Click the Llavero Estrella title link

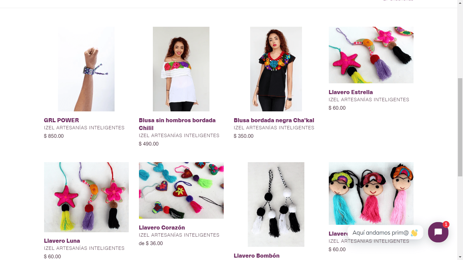[351, 92]
